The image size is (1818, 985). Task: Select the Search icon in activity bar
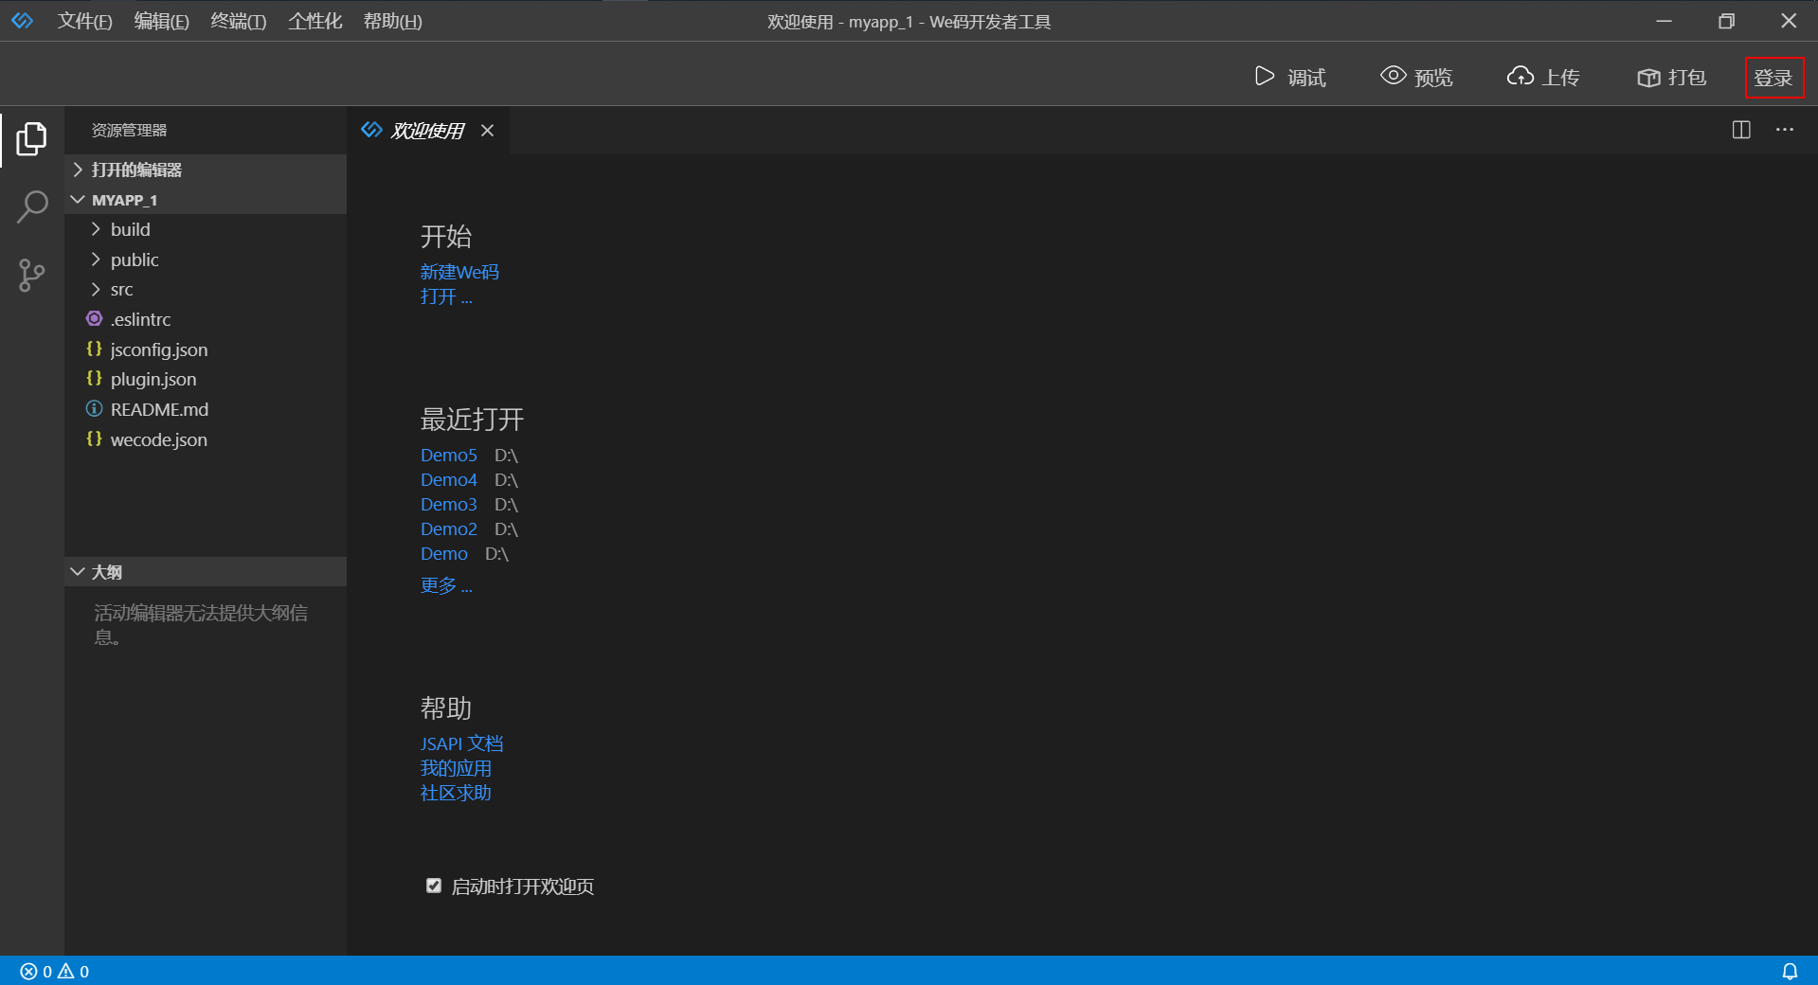coord(31,206)
